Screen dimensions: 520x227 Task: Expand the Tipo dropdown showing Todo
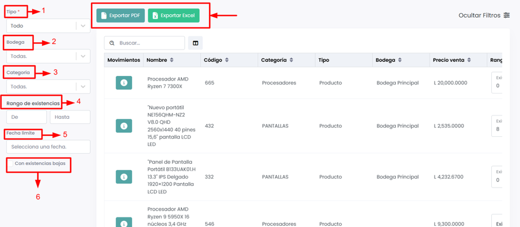pyautogui.click(x=83, y=26)
